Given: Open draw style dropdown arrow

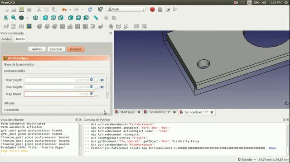Looking at the screenshot, I should click(x=27, y=18).
